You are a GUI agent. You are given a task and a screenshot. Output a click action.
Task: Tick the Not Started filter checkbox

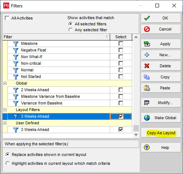[x=121, y=77]
